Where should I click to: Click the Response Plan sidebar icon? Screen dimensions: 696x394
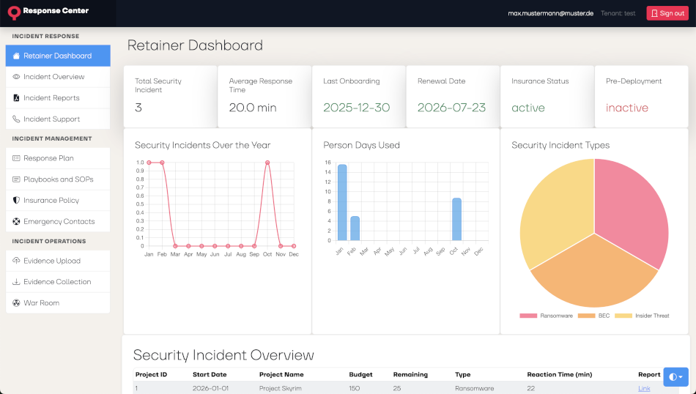coord(16,158)
